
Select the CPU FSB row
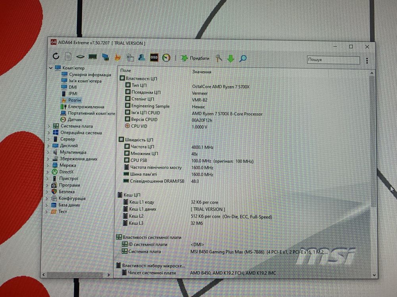189,161
